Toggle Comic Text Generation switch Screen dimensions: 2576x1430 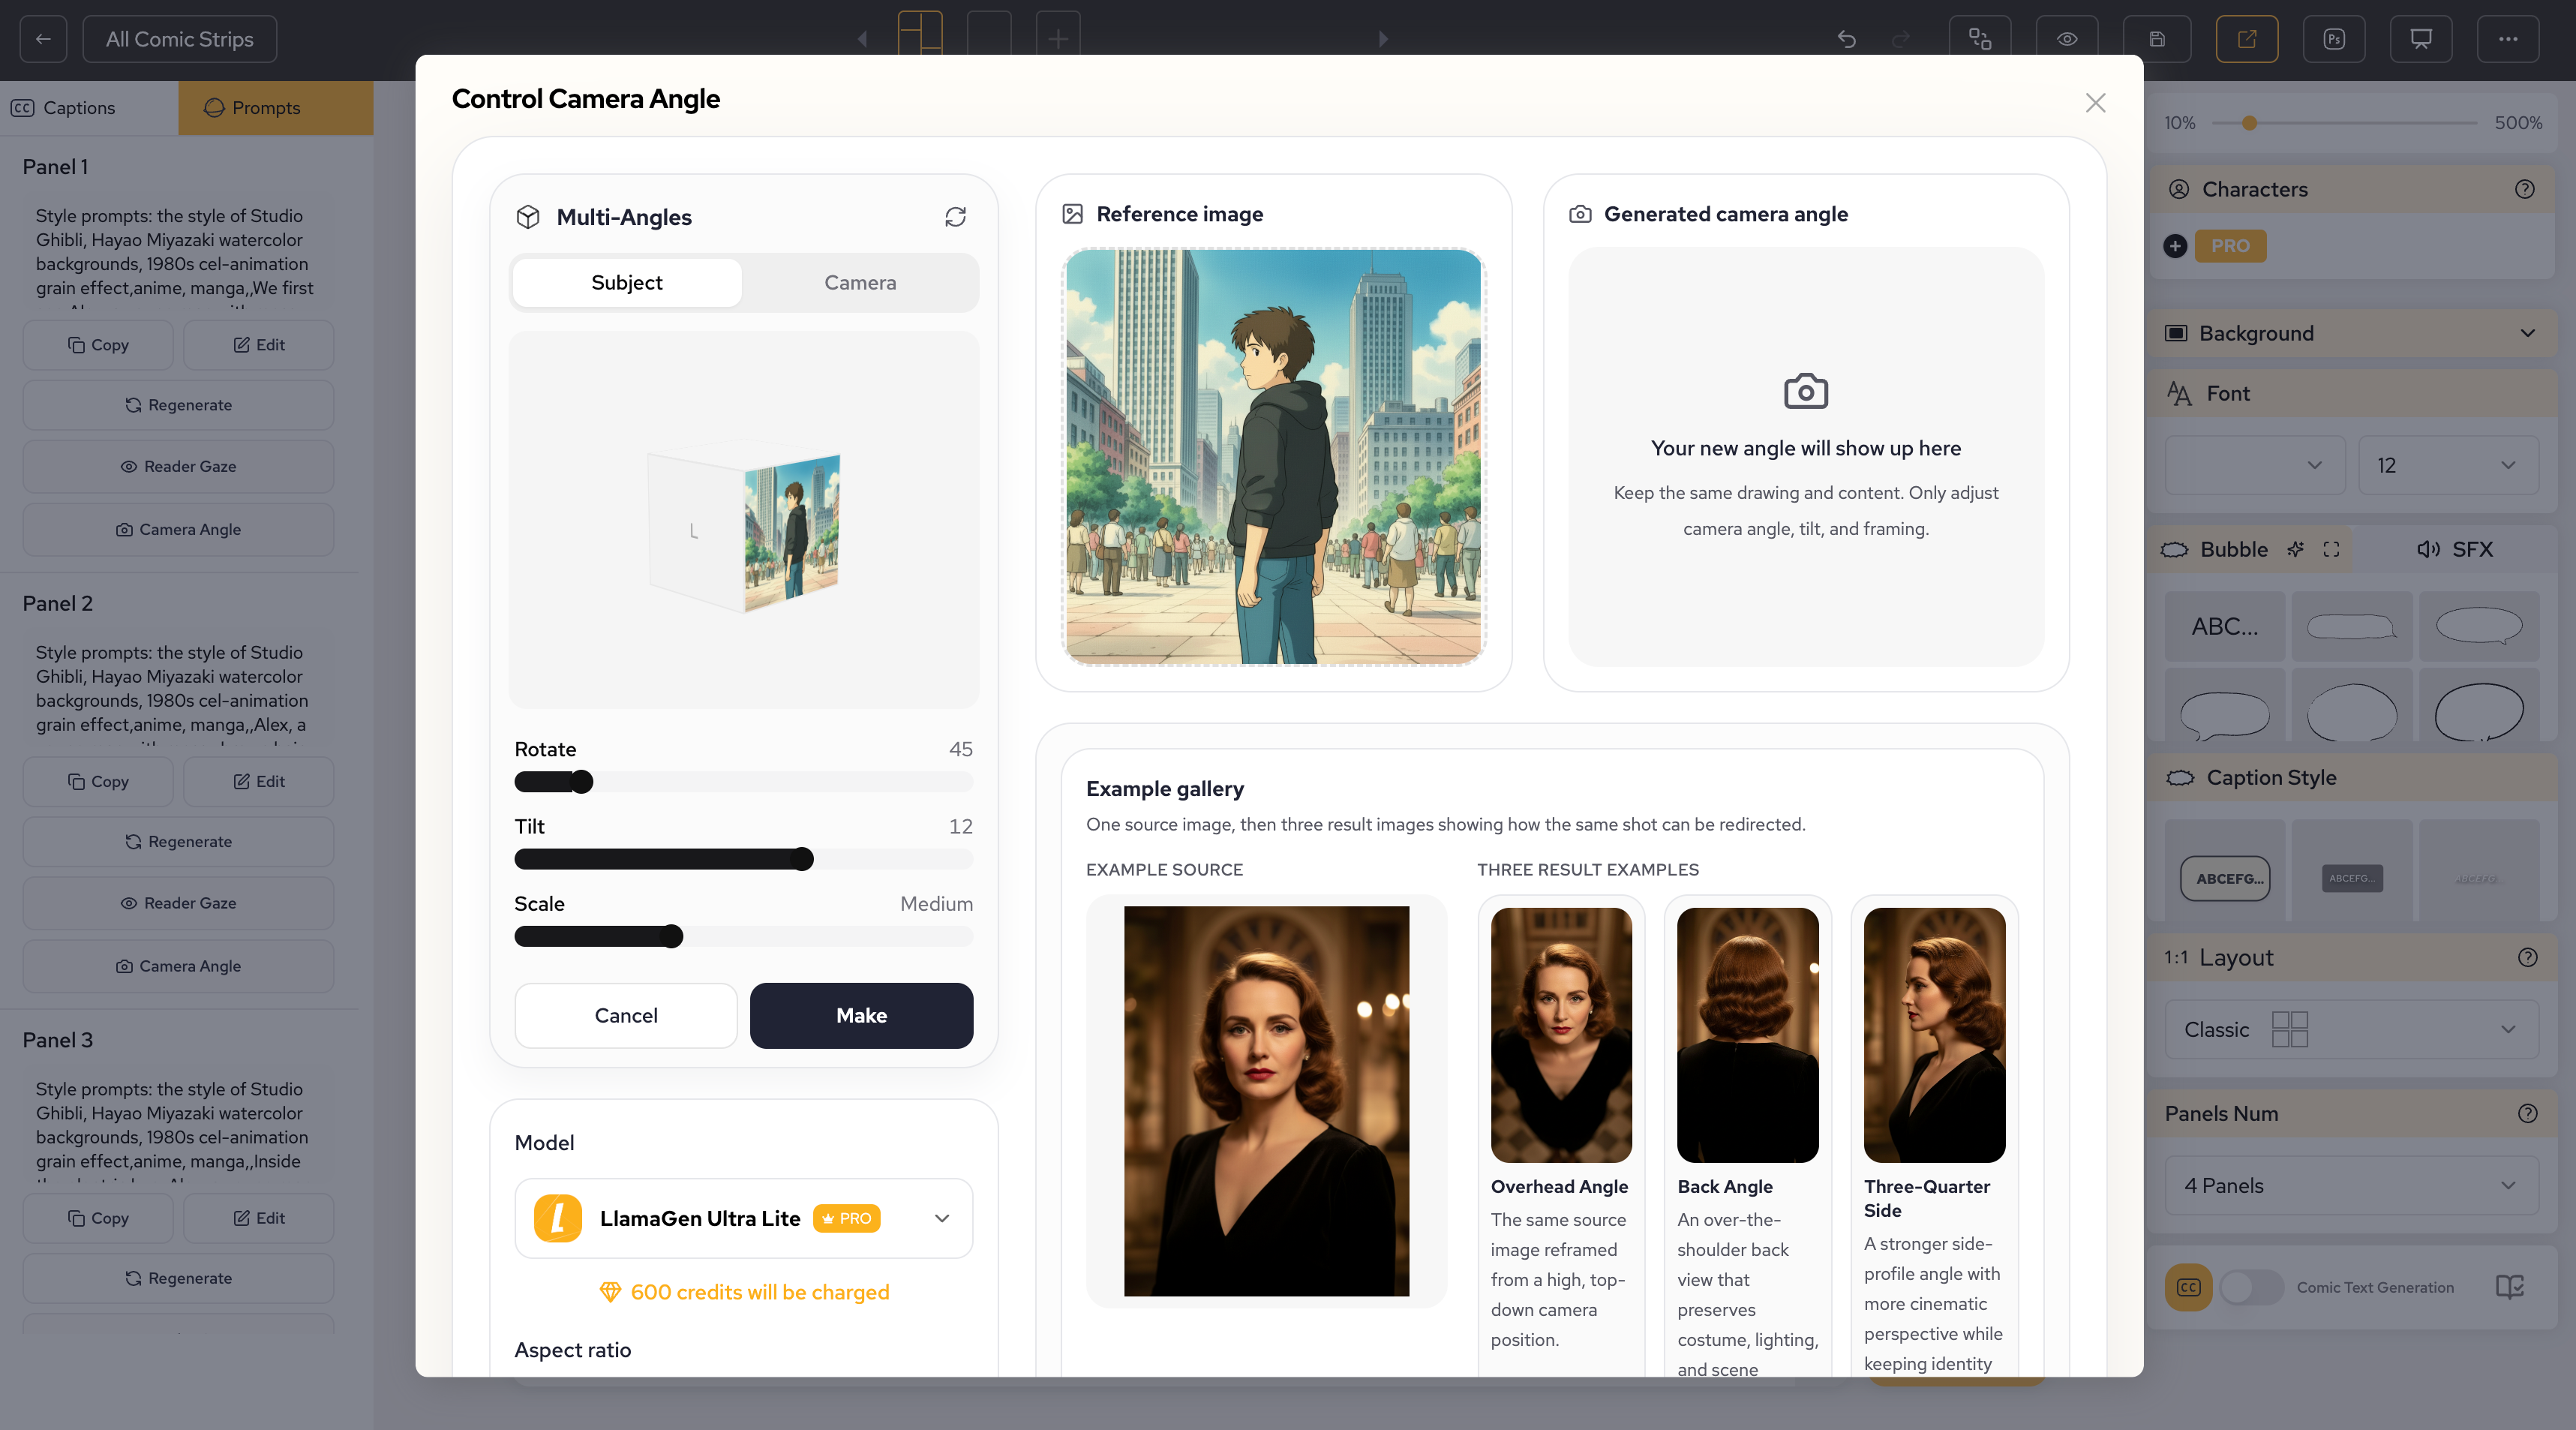2251,1287
